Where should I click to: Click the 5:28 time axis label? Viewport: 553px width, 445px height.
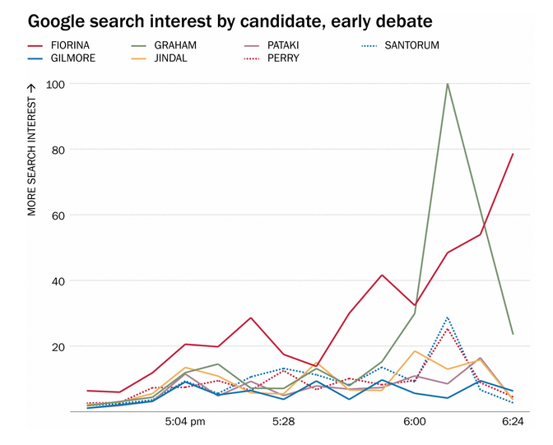point(284,422)
